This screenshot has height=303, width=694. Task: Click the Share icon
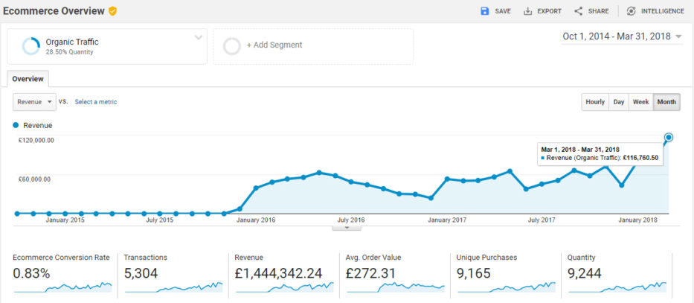tap(578, 11)
